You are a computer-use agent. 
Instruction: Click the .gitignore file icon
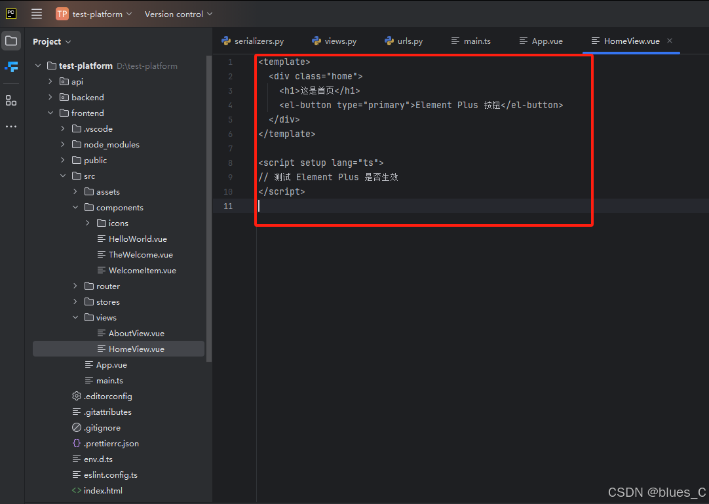pos(77,427)
